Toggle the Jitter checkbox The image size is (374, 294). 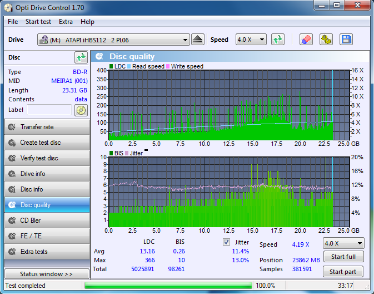tap(226, 242)
